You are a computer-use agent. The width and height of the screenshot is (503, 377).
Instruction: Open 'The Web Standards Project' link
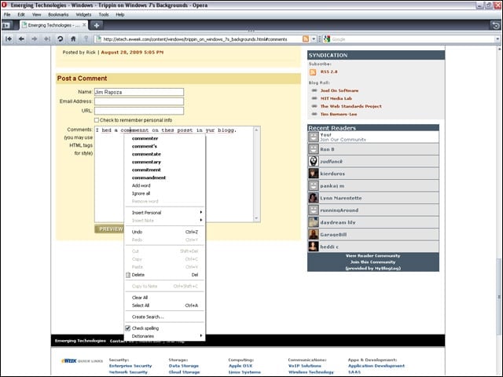tap(351, 106)
